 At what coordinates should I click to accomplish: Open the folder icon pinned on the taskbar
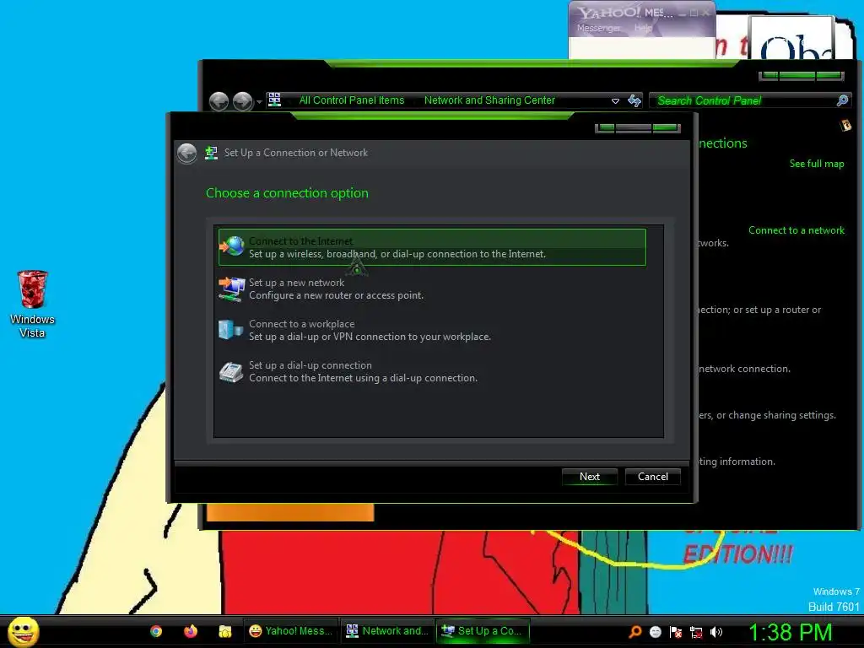pos(224,631)
